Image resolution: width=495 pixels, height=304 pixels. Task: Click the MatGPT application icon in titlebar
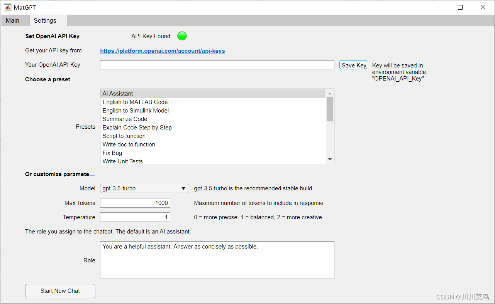[8, 7]
